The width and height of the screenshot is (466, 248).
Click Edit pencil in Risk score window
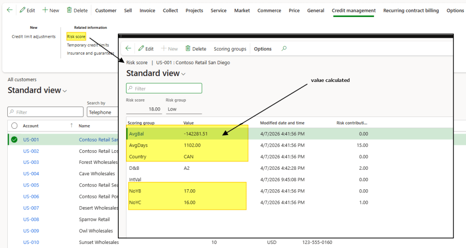(x=142, y=49)
